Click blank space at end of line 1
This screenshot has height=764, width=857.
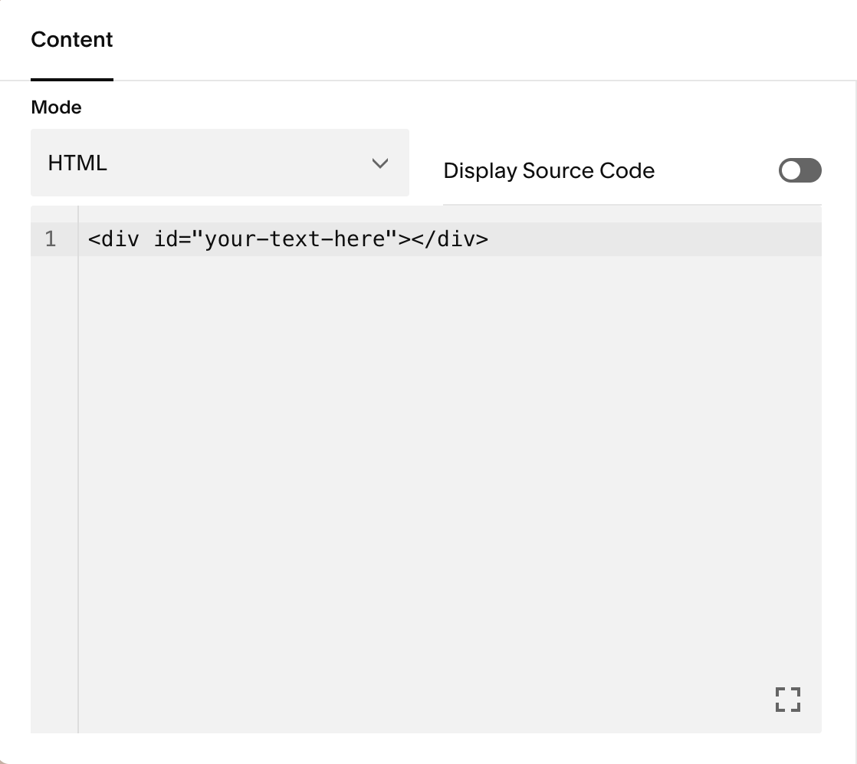point(652,239)
